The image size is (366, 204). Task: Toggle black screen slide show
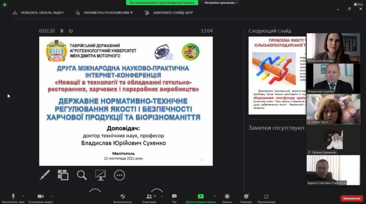point(100,175)
